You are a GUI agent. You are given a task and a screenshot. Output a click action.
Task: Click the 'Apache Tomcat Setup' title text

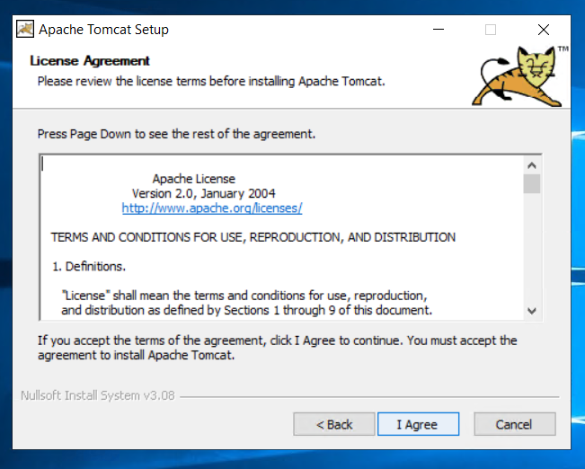tap(103, 30)
